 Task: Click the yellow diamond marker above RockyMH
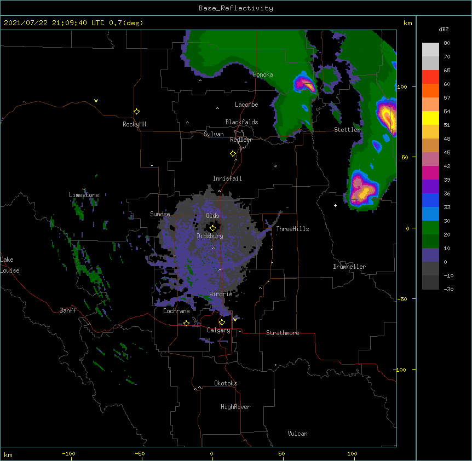tap(136, 112)
